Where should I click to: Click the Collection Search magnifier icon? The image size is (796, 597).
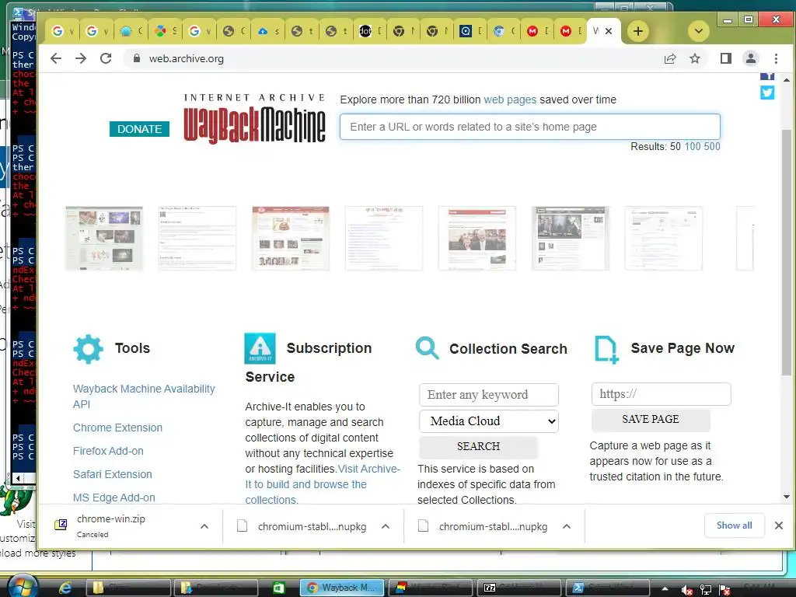(427, 348)
